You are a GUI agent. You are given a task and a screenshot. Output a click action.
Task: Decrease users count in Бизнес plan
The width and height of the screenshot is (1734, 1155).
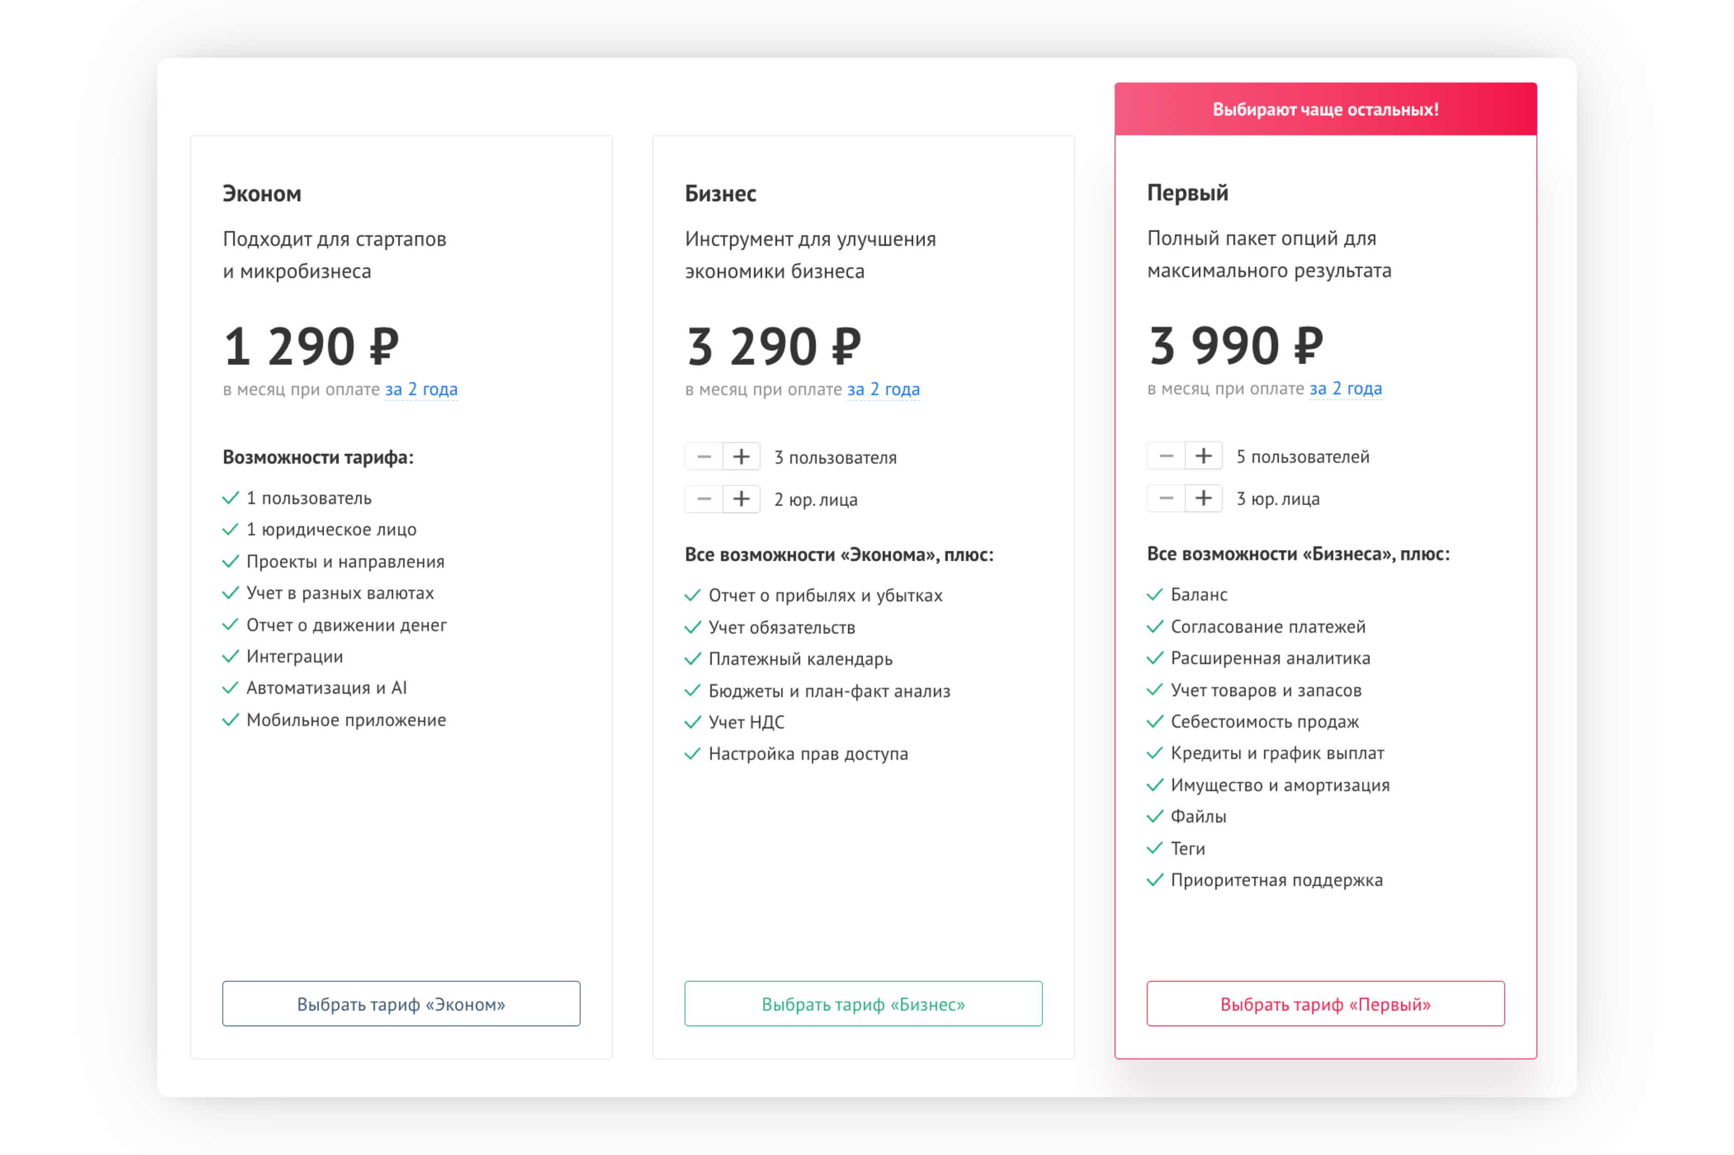point(704,457)
